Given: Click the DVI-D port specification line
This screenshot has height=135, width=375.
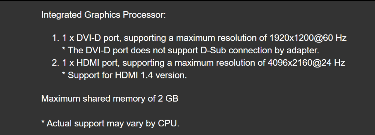Looking at the screenshot, I should [204, 38].
